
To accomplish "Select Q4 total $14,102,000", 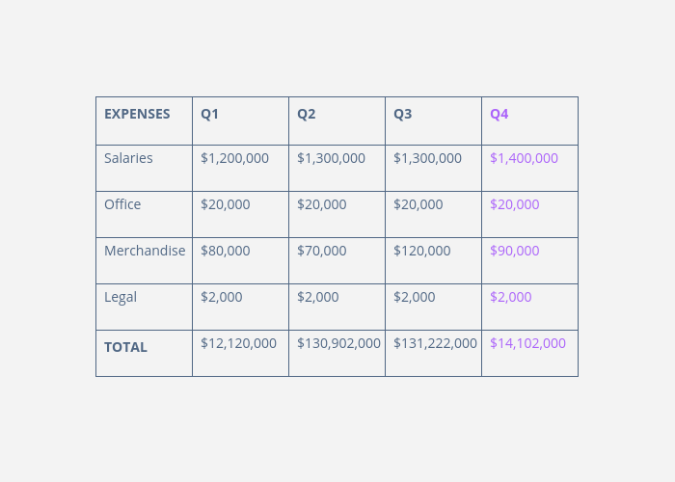I will 527,343.
